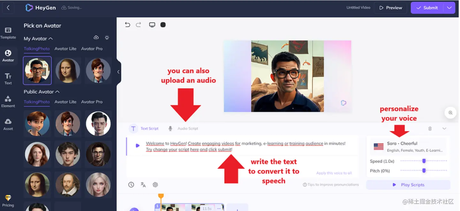This screenshot has width=460, height=211.
Task: Select the blonde woman public avatar
Action: pos(98,185)
